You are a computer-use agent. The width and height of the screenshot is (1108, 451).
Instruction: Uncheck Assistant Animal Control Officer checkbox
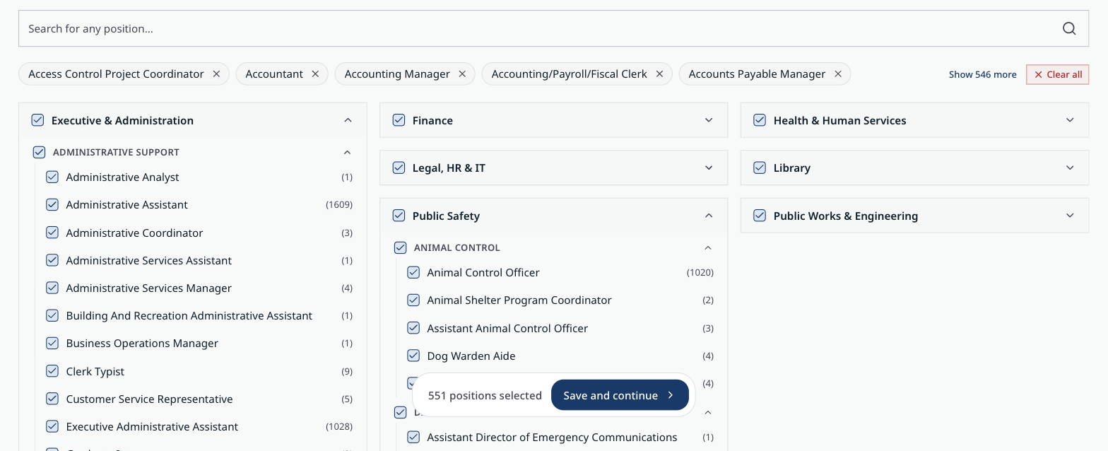point(413,328)
